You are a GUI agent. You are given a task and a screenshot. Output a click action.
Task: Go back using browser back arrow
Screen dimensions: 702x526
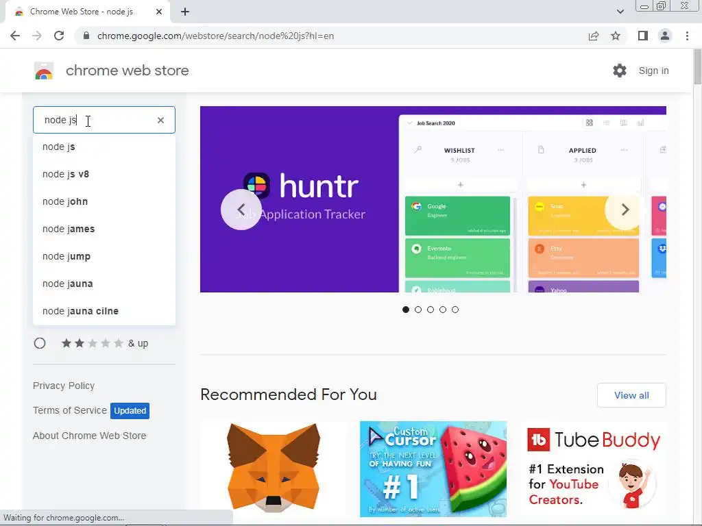(x=15, y=36)
